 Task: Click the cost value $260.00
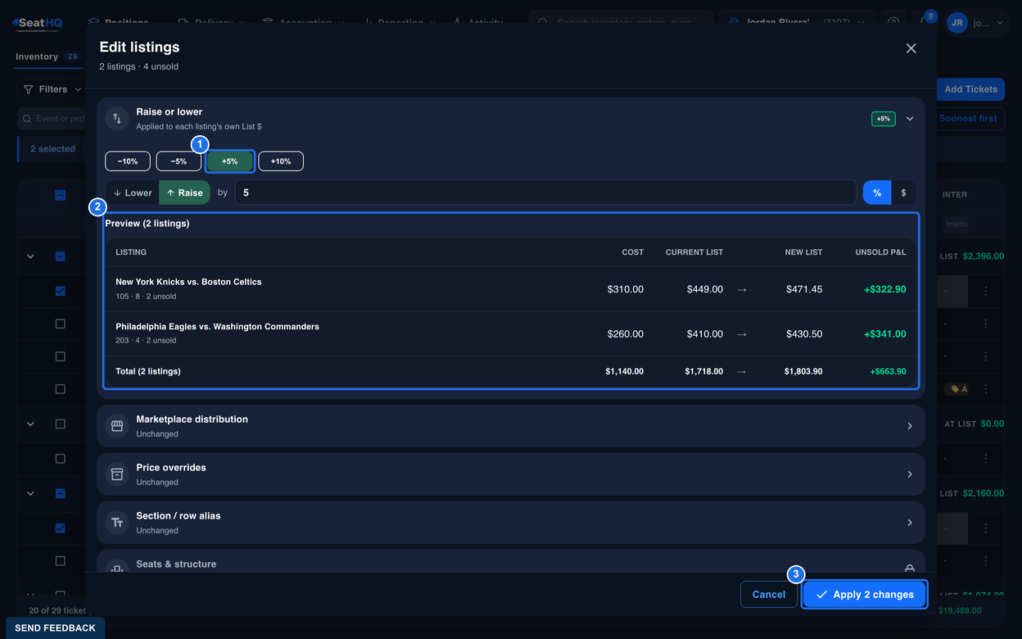626,334
